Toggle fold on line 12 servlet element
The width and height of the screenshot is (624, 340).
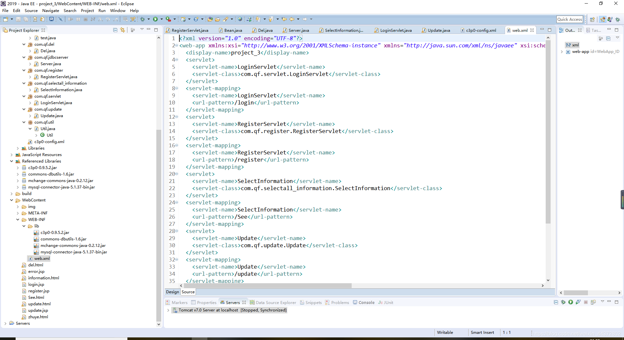coord(177,117)
